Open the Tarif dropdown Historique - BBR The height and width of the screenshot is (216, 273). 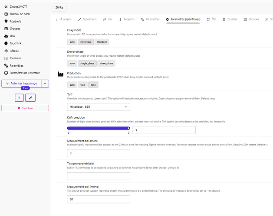(99, 107)
